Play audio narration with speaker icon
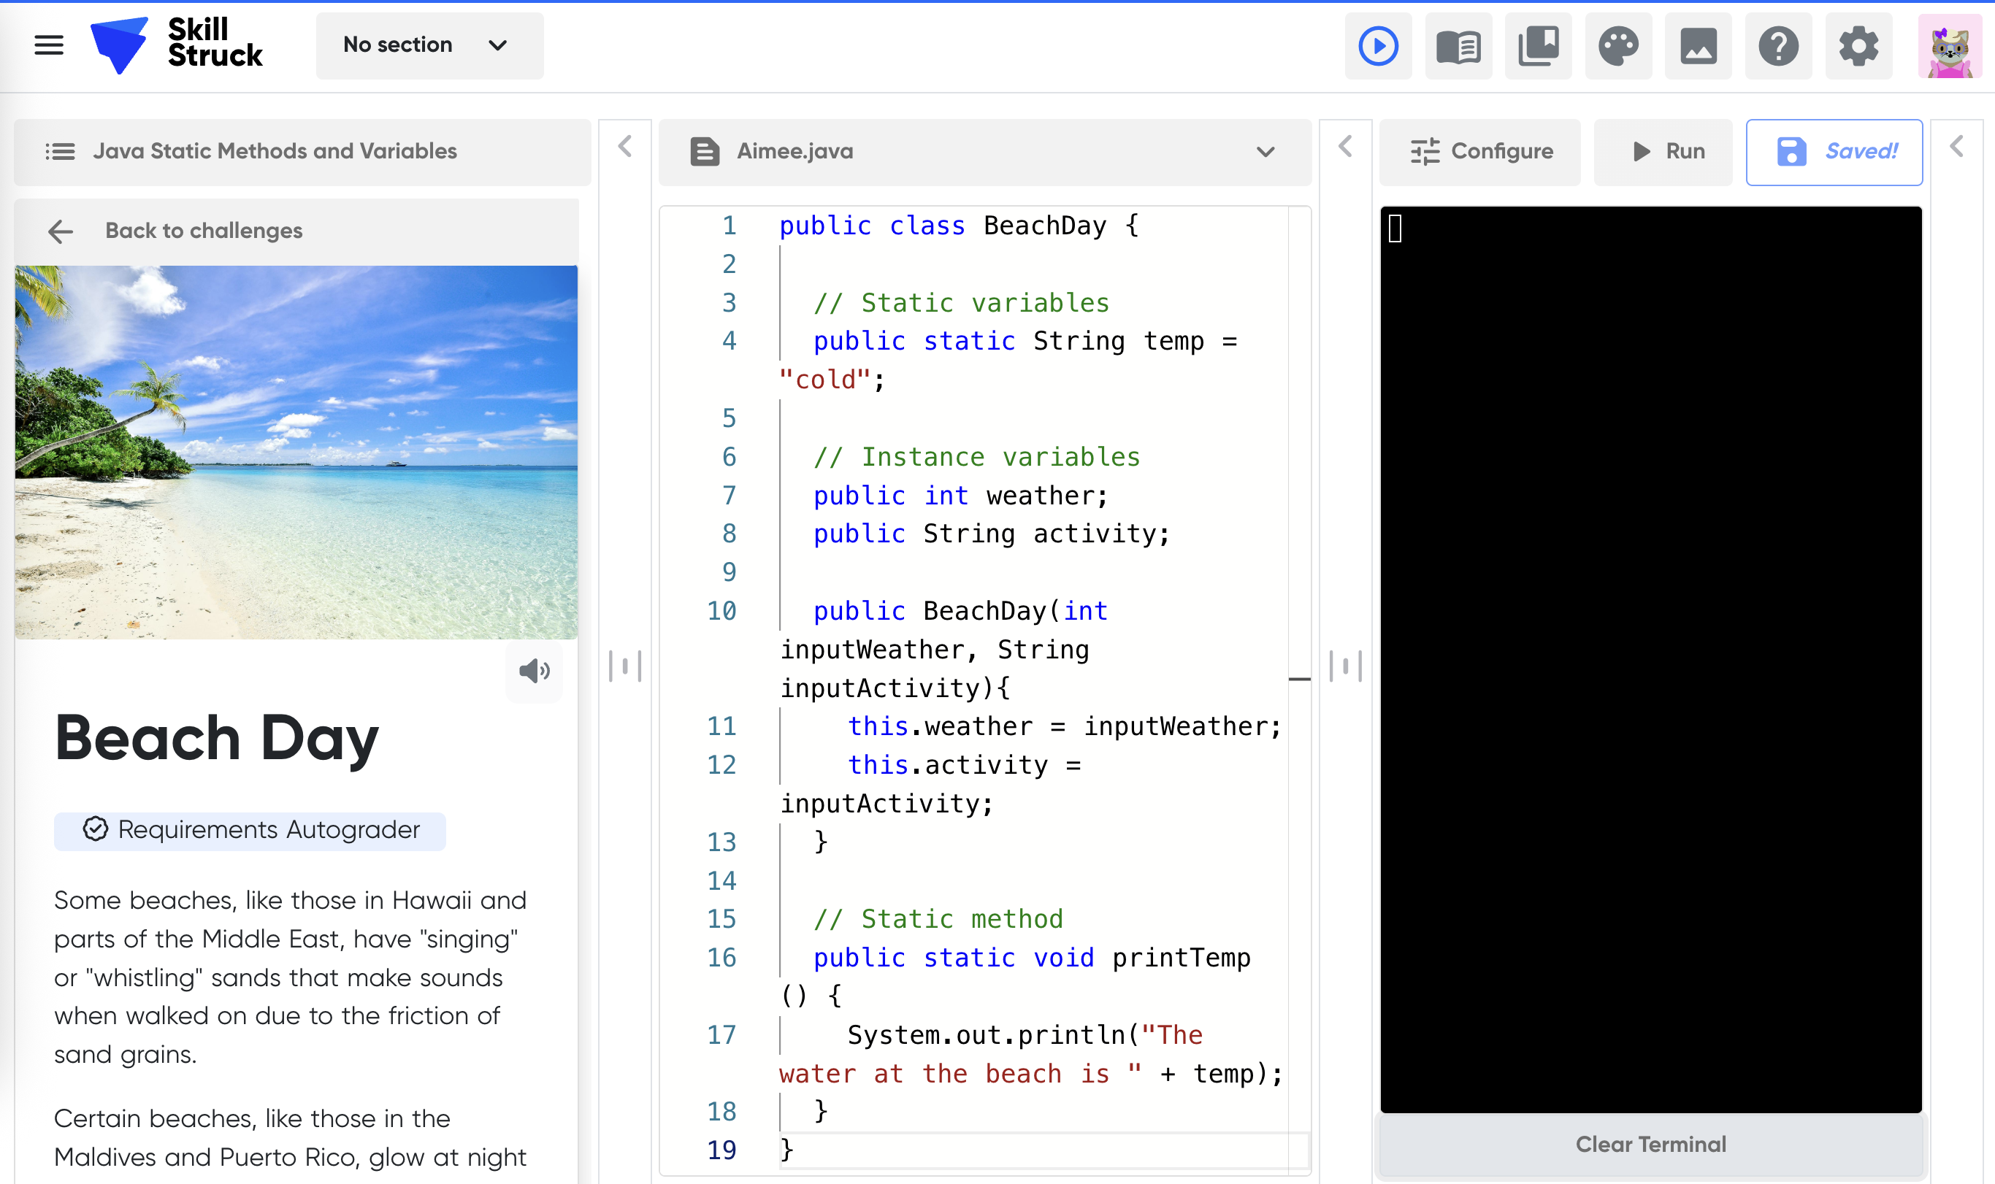 (x=534, y=671)
